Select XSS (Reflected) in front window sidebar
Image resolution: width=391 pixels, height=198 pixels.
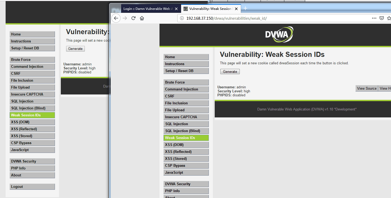186,152
